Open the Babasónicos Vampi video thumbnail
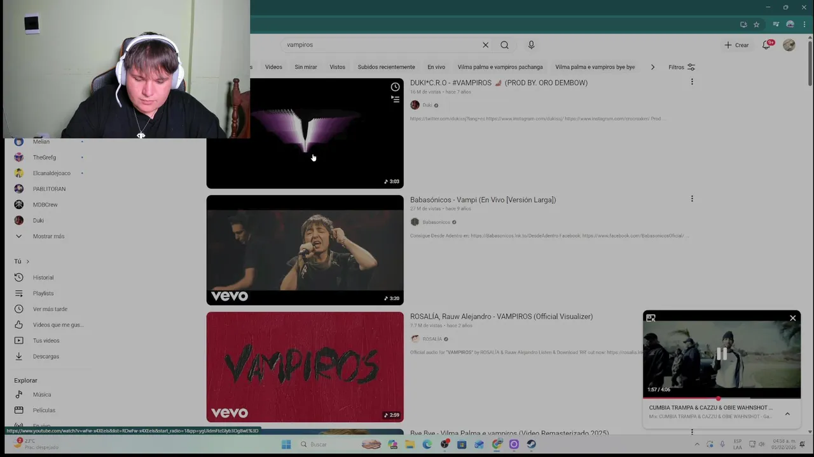Image resolution: width=814 pixels, height=457 pixels. (305, 250)
